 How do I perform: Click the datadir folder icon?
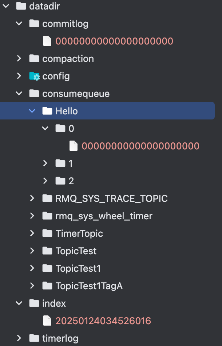[x=21, y=6]
